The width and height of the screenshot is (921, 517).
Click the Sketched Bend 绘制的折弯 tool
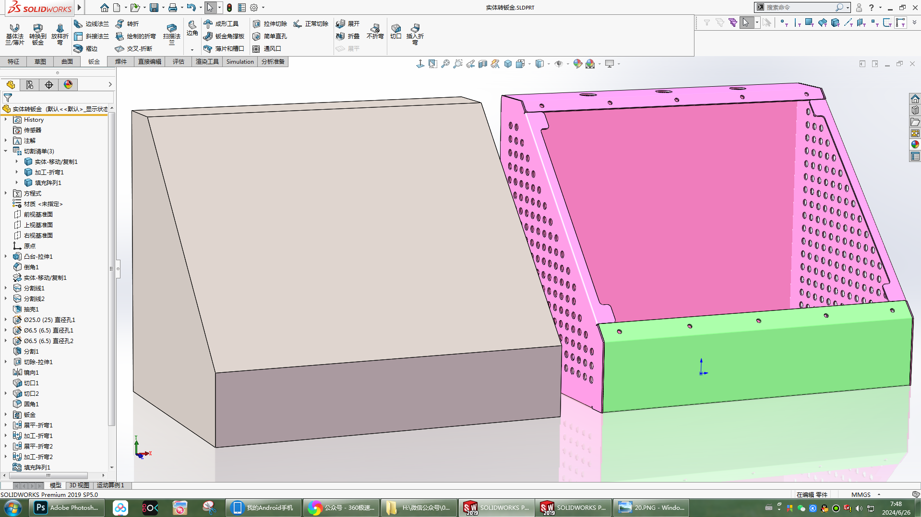coord(136,36)
